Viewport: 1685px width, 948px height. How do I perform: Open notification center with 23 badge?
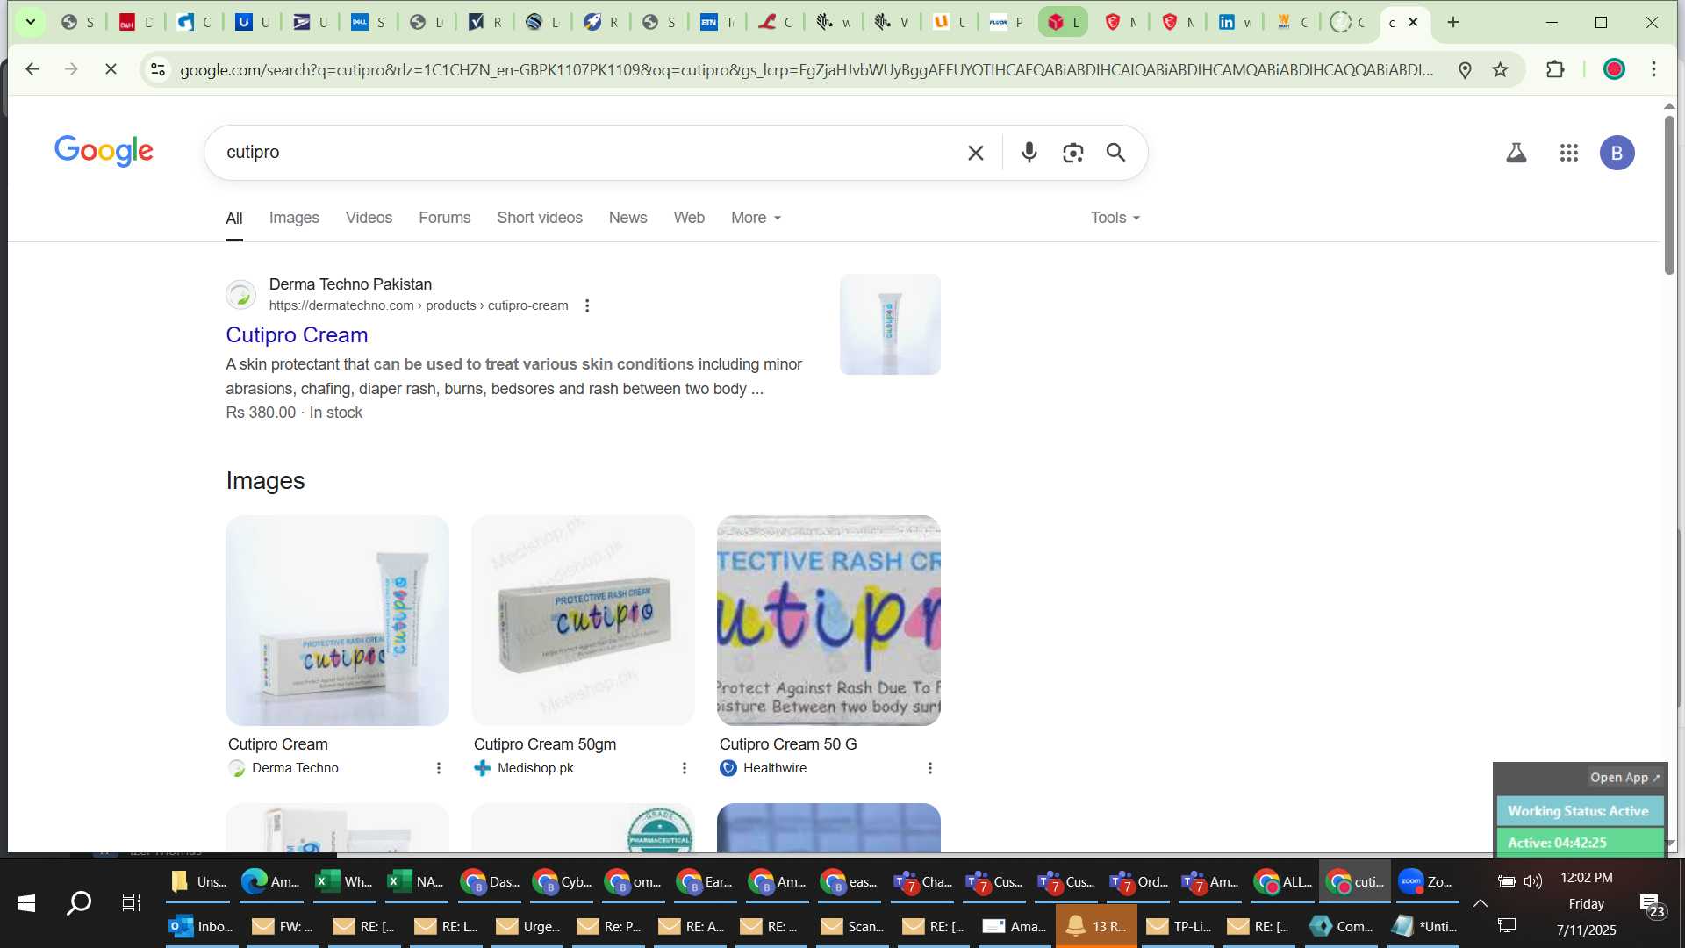[1652, 905]
